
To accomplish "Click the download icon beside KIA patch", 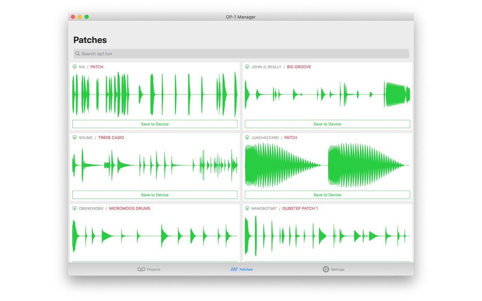I will pyautogui.click(x=74, y=67).
